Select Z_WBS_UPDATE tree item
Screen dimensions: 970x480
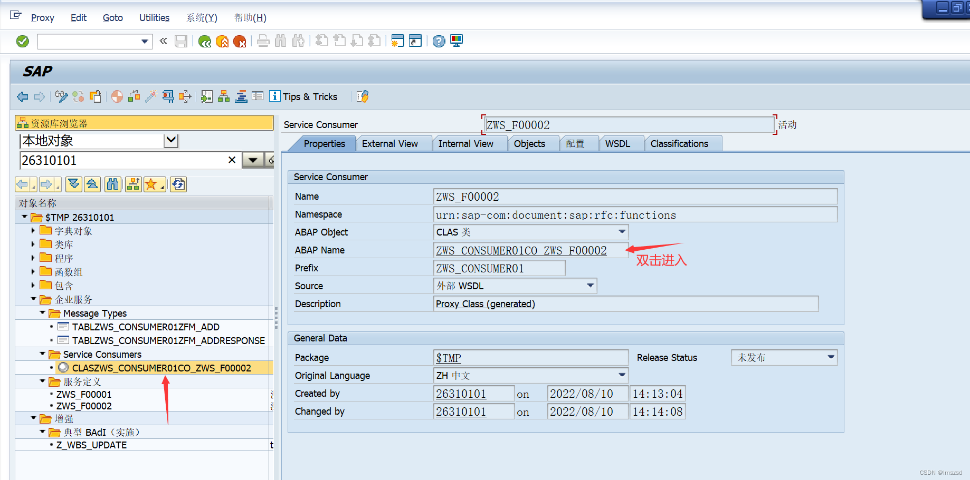91,445
